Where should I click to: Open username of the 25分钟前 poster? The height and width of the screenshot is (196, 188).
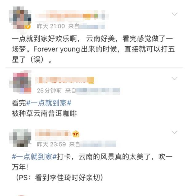[x=65, y=80]
